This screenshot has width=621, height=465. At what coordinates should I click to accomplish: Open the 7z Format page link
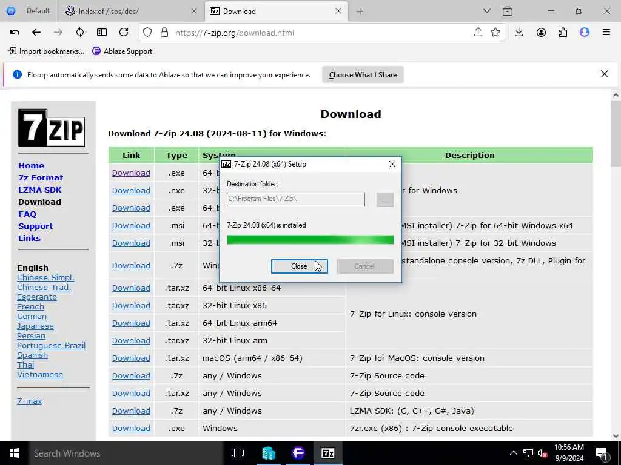(x=41, y=178)
